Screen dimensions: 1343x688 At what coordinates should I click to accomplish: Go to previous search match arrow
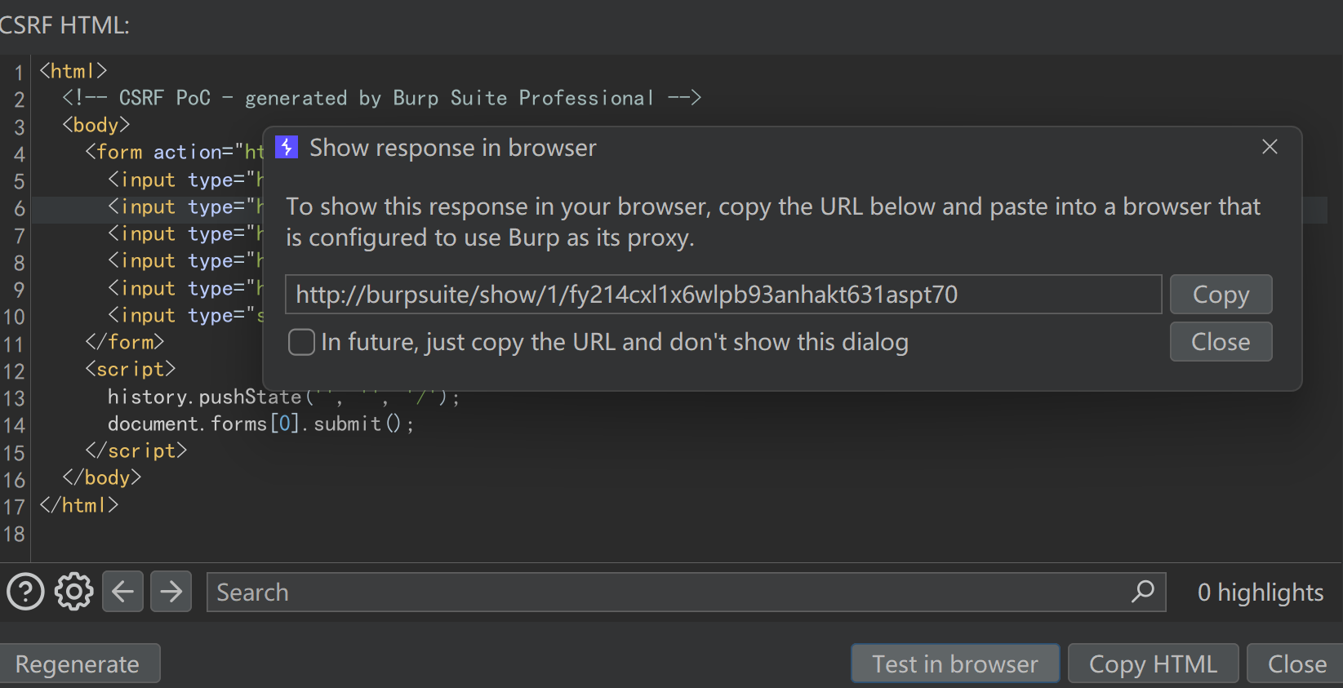pyautogui.click(x=122, y=592)
